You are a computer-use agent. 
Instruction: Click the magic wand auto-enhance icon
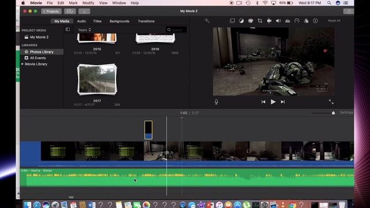tap(207, 21)
